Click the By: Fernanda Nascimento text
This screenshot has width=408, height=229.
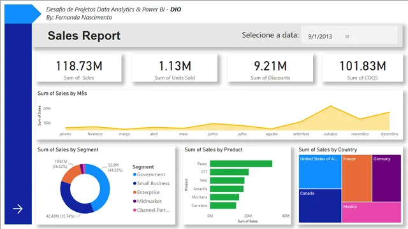coord(79,17)
